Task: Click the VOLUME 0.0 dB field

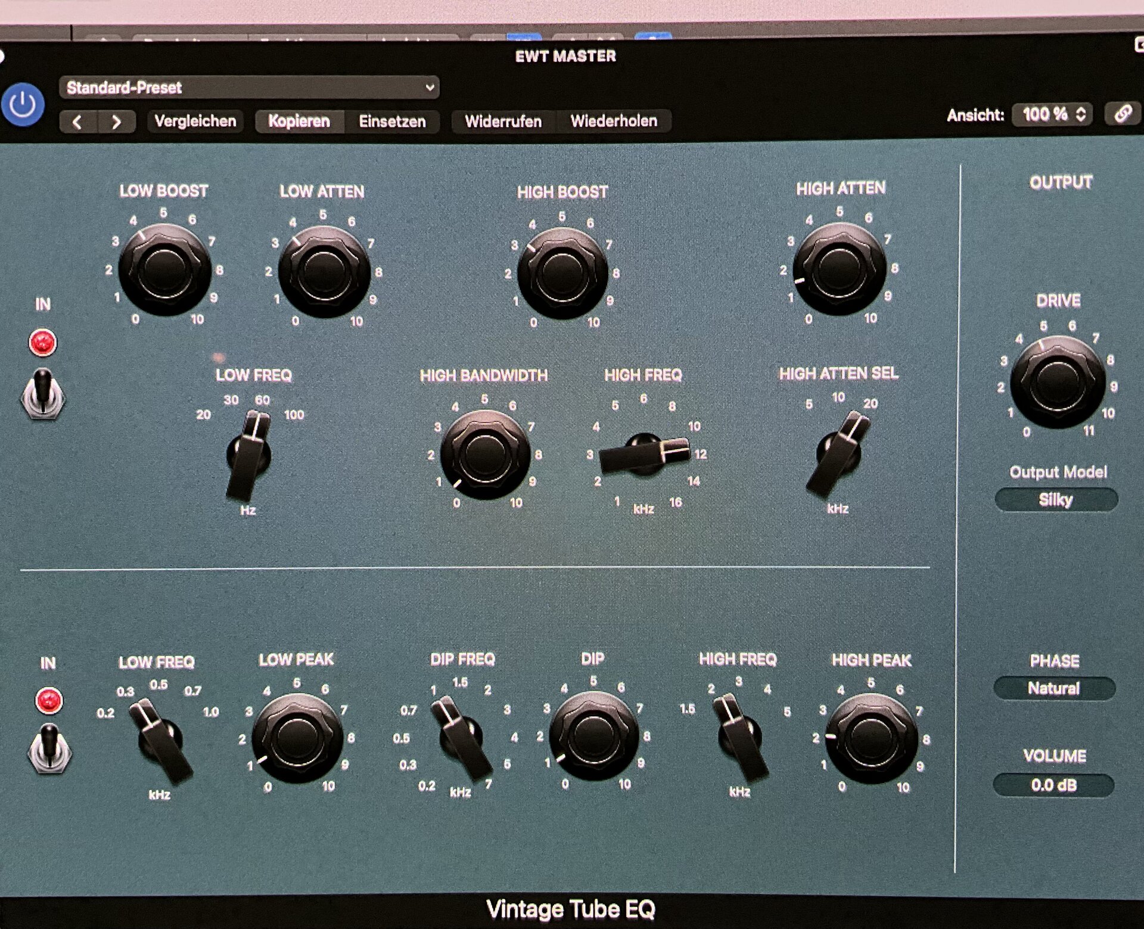Action: tap(1053, 785)
